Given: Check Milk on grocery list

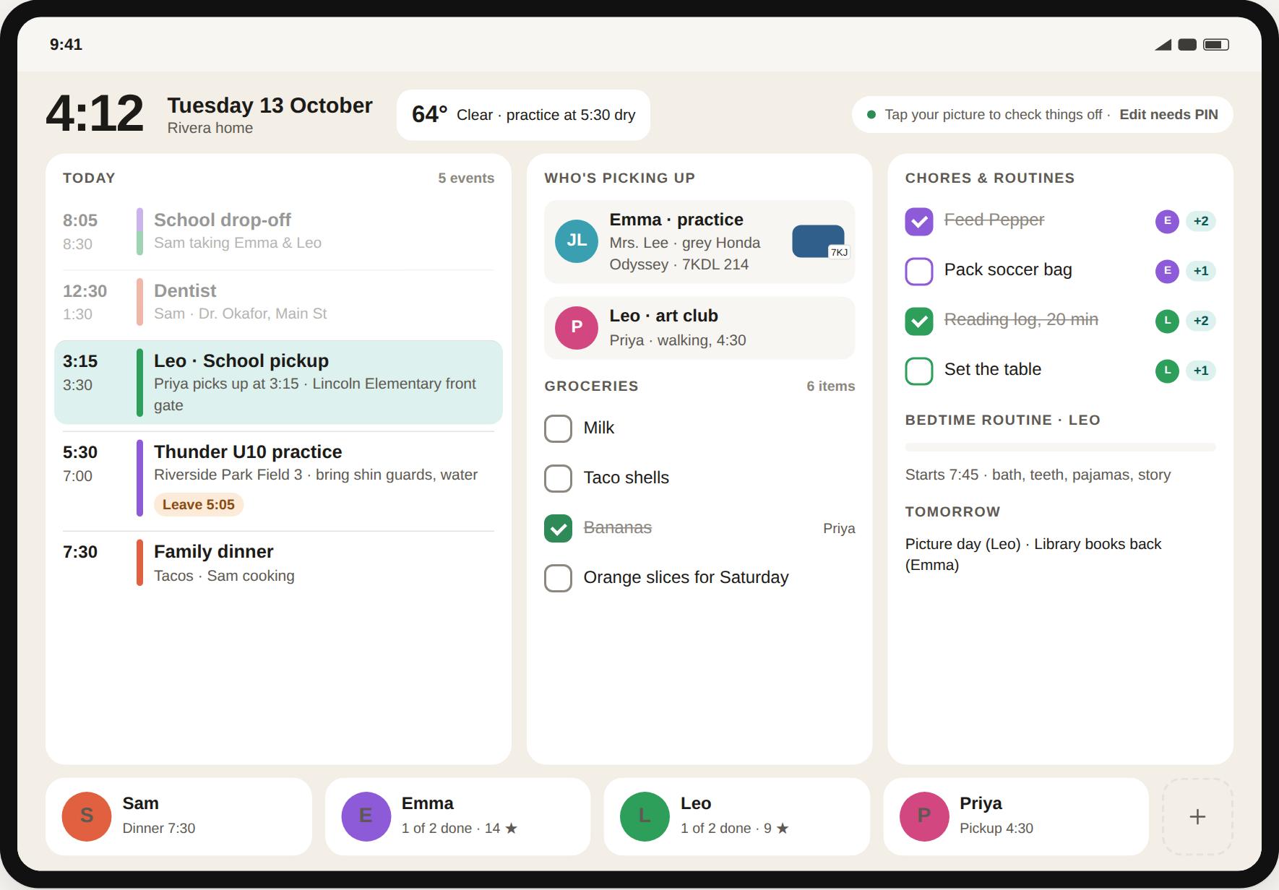Looking at the screenshot, I should pyautogui.click(x=558, y=428).
